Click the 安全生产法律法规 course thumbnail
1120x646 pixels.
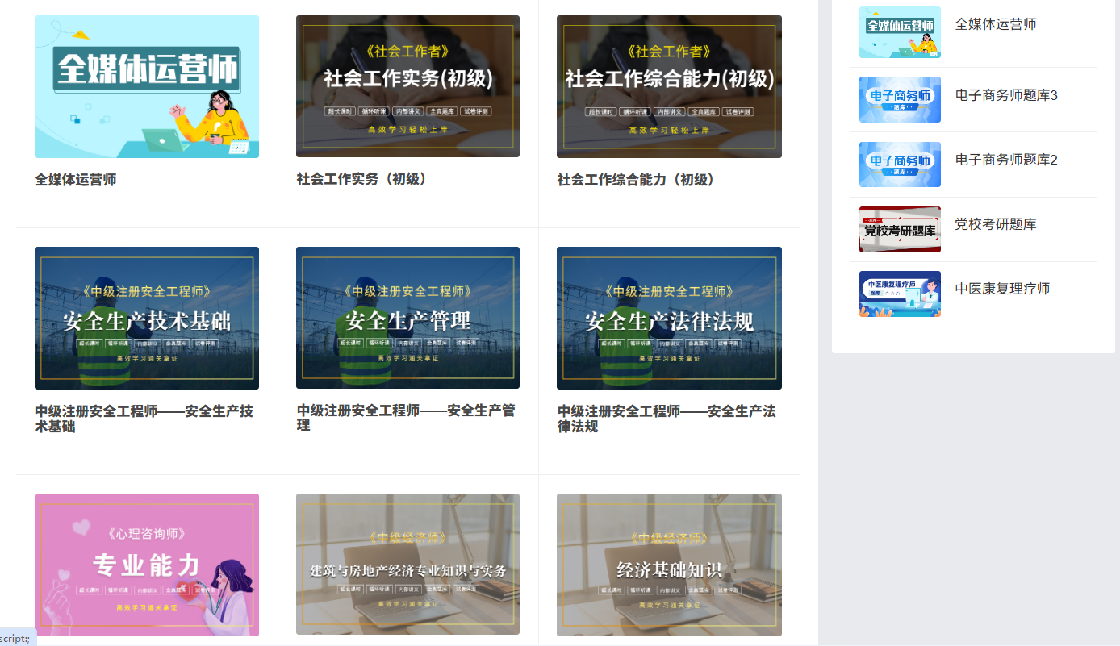(x=669, y=318)
